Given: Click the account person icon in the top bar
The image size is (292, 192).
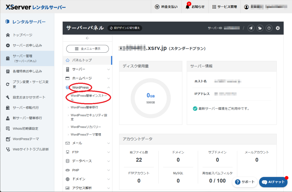Looking at the screenshot, I should point(247,6).
